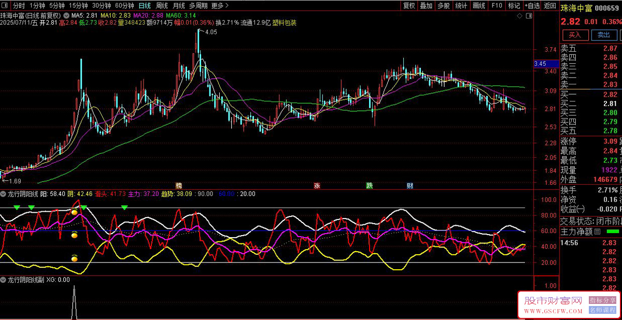The height and width of the screenshot is (320, 622).
Task: Click the 买五 price 2.78 row
Action: [x=591, y=130]
